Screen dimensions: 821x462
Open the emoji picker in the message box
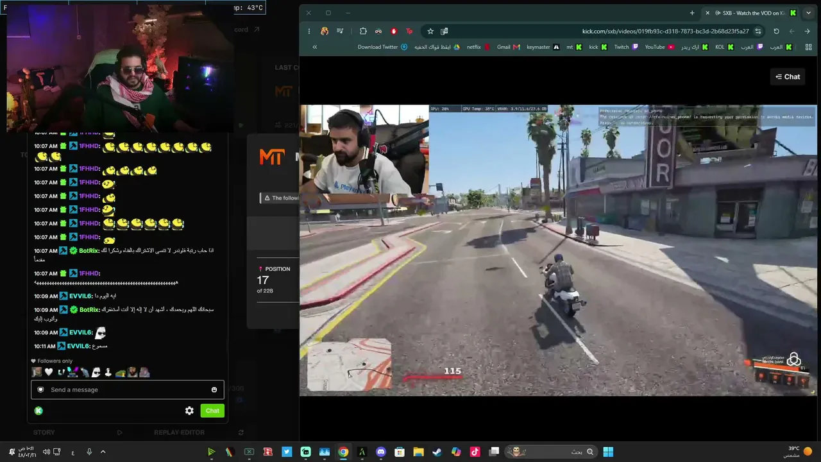tap(214, 389)
